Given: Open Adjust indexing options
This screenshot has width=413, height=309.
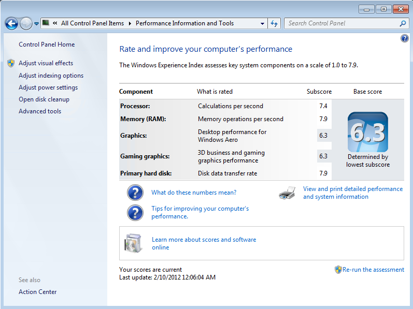Looking at the screenshot, I should (51, 76).
